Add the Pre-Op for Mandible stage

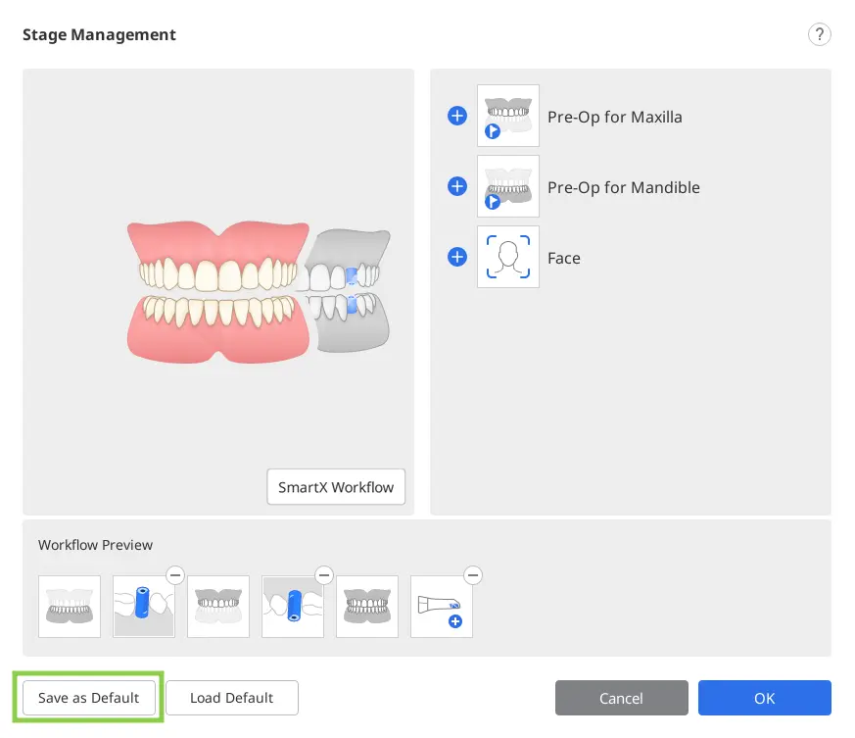coord(457,186)
